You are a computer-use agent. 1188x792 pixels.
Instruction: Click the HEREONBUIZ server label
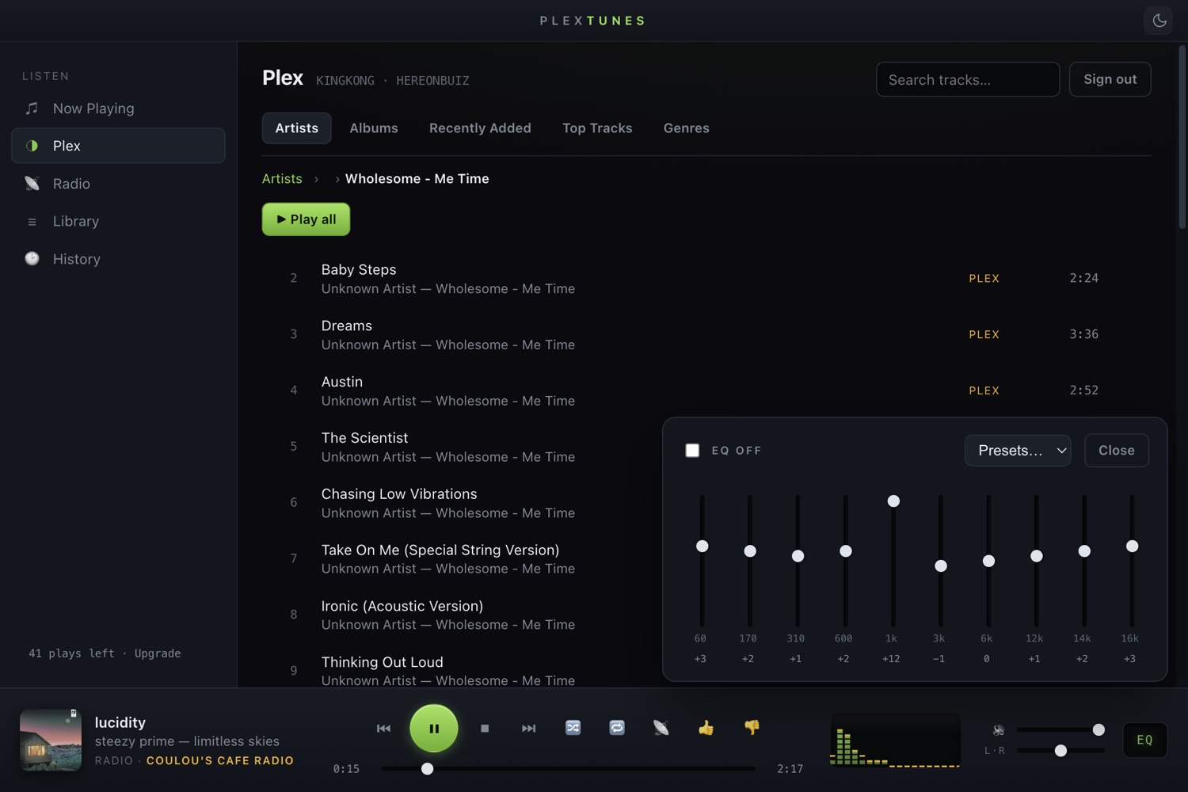[432, 81]
